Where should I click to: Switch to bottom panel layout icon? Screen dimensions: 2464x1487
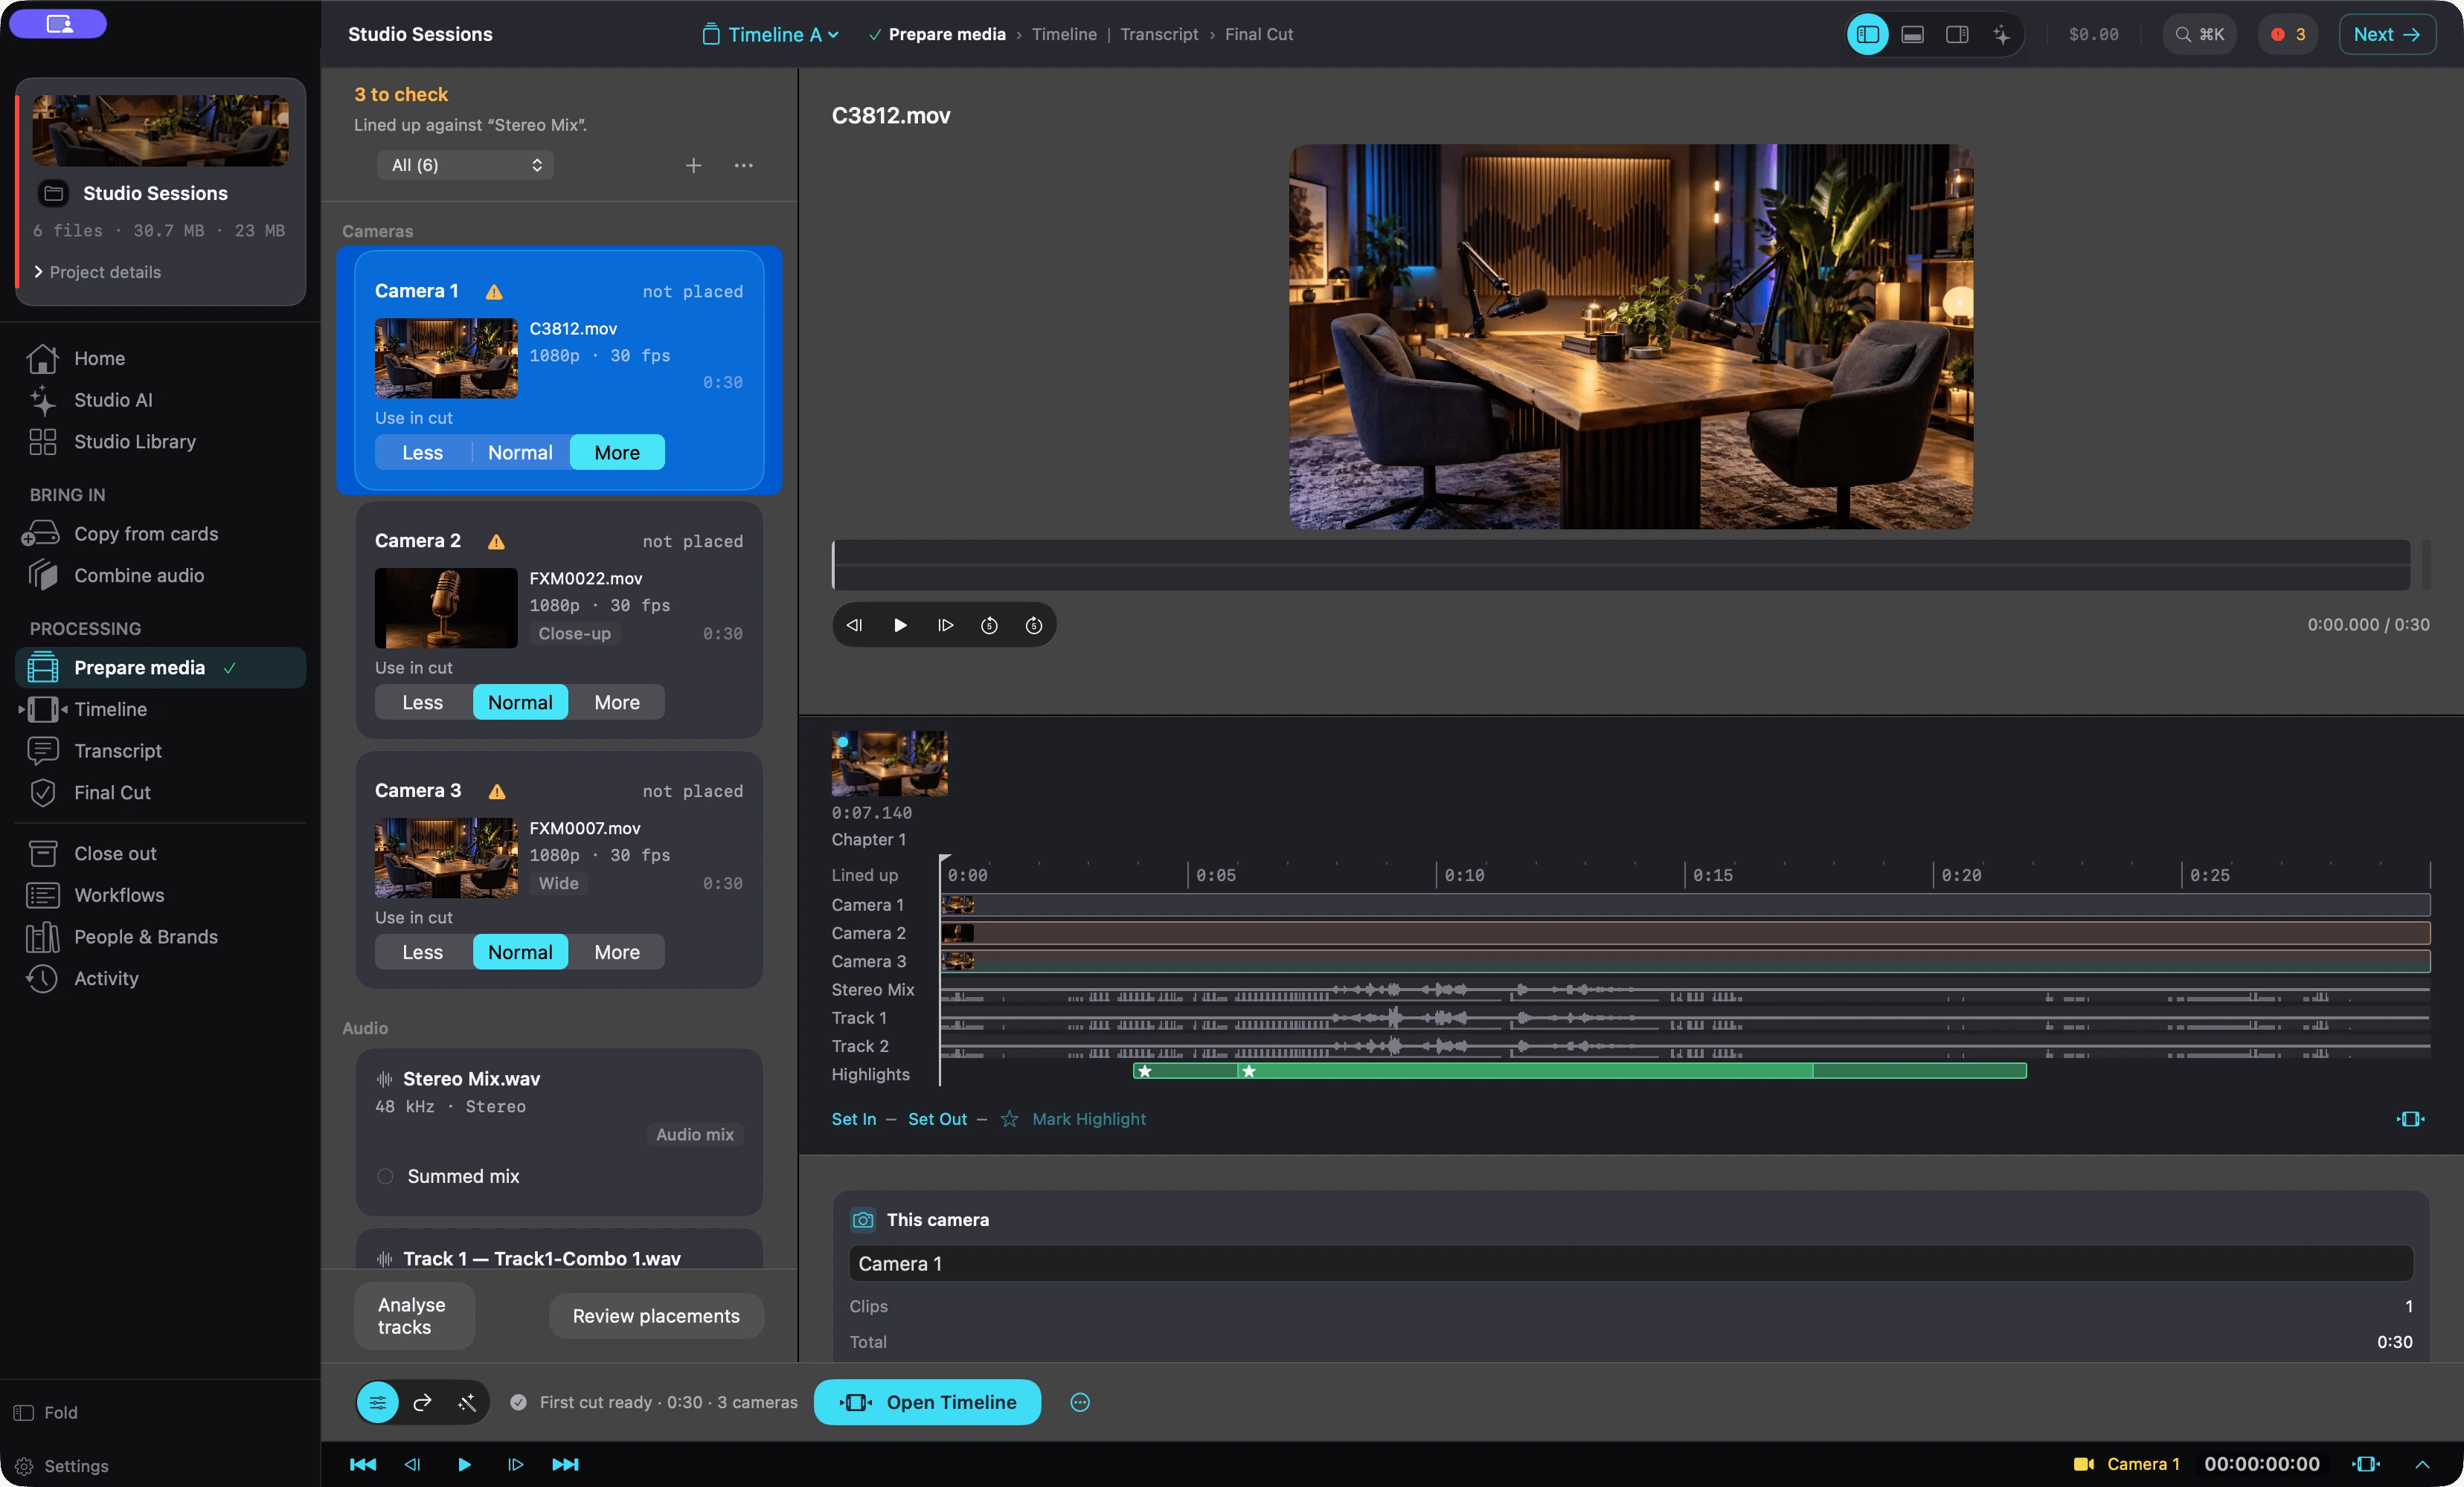pos(1912,34)
